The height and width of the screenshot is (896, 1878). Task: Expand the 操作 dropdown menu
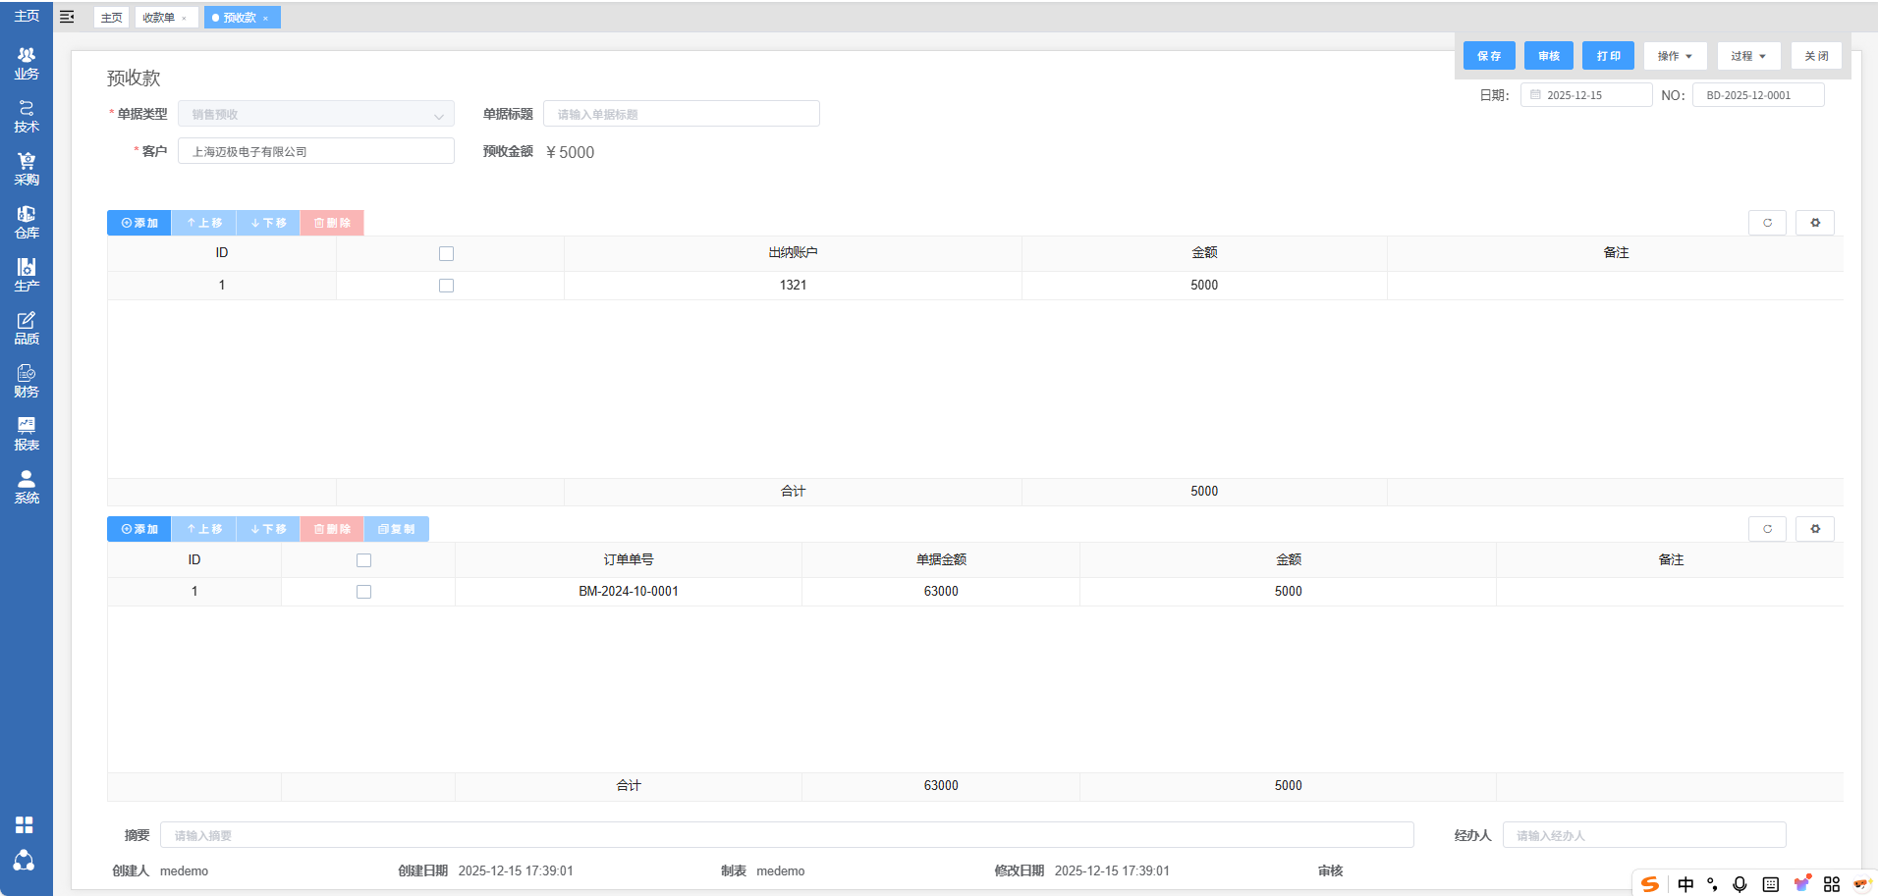[x=1675, y=56]
